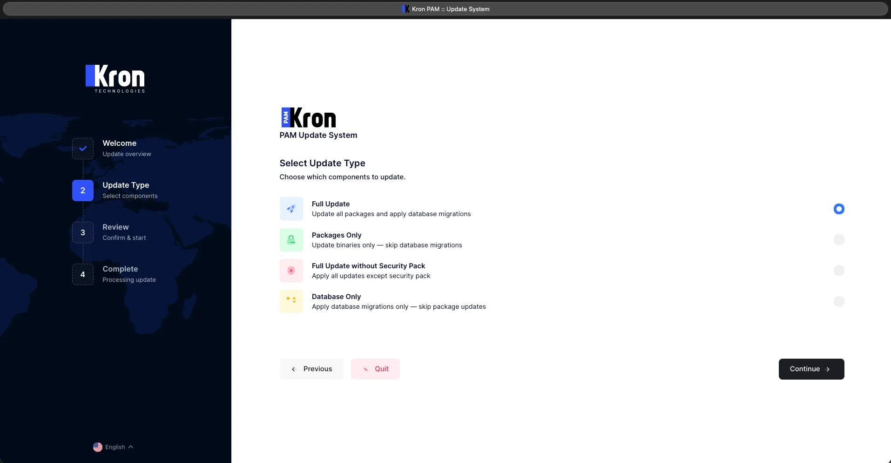The width and height of the screenshot is (891, 463).
Task: Click the 'Packages Only' option title
Action: coord(337,235)
